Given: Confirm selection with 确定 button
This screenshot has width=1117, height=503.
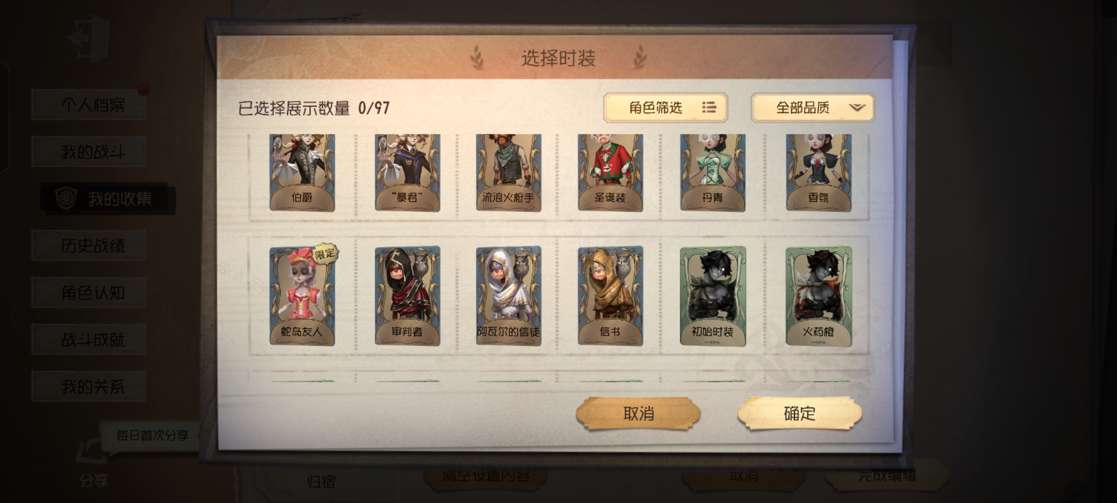Looking at the screenshot, I should coord(800,413).
